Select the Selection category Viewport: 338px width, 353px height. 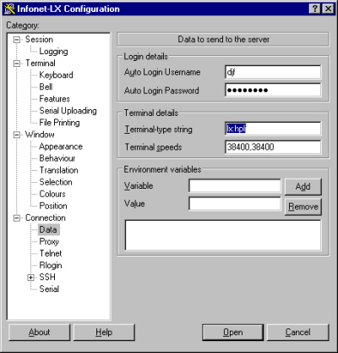[x=56, y=182]
